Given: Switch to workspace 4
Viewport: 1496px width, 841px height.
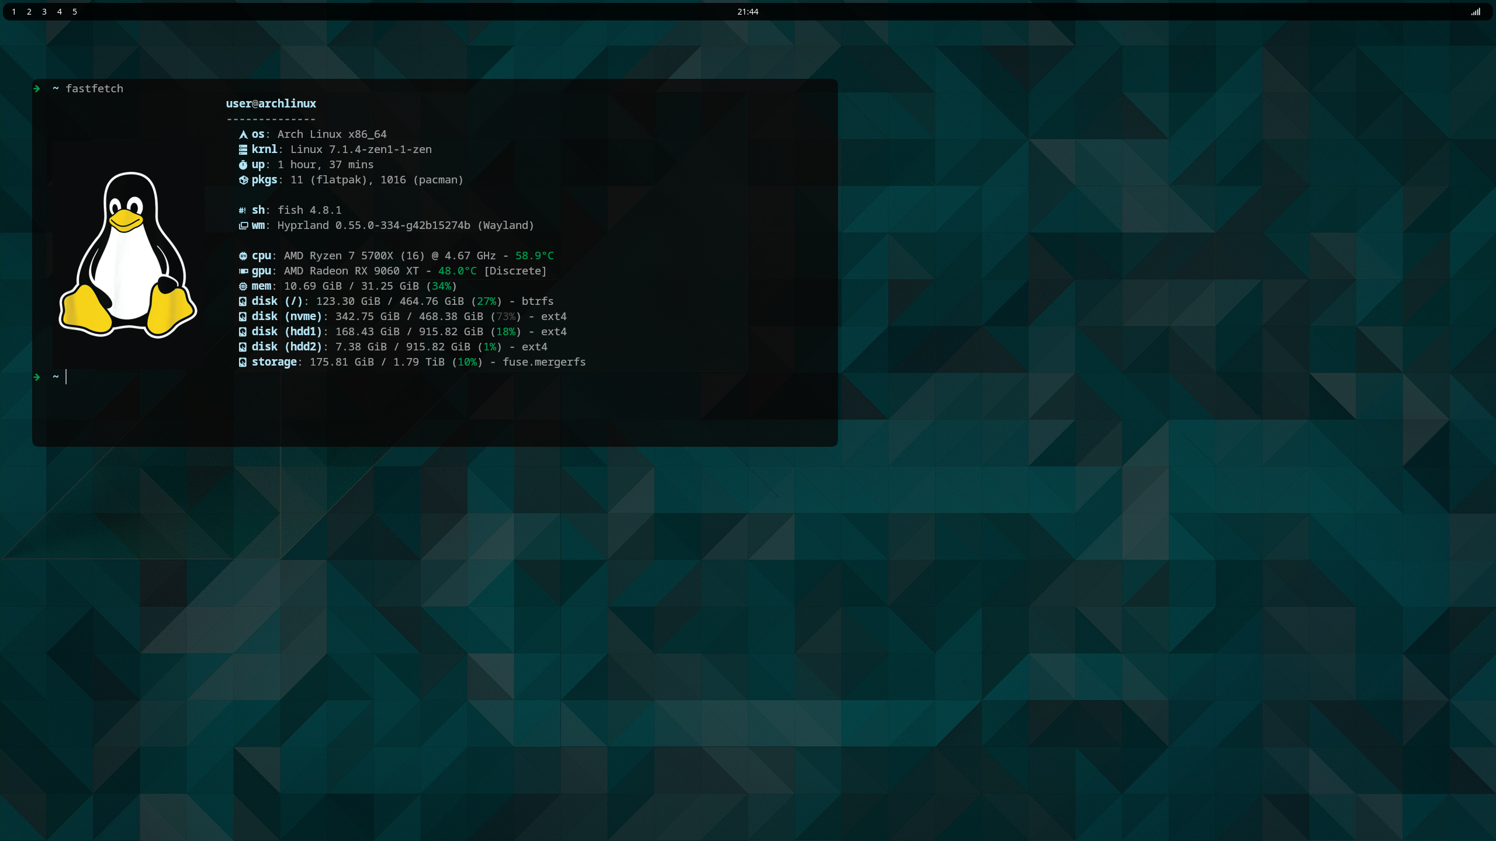Looking at the screenshot, I should coord(60,12).
